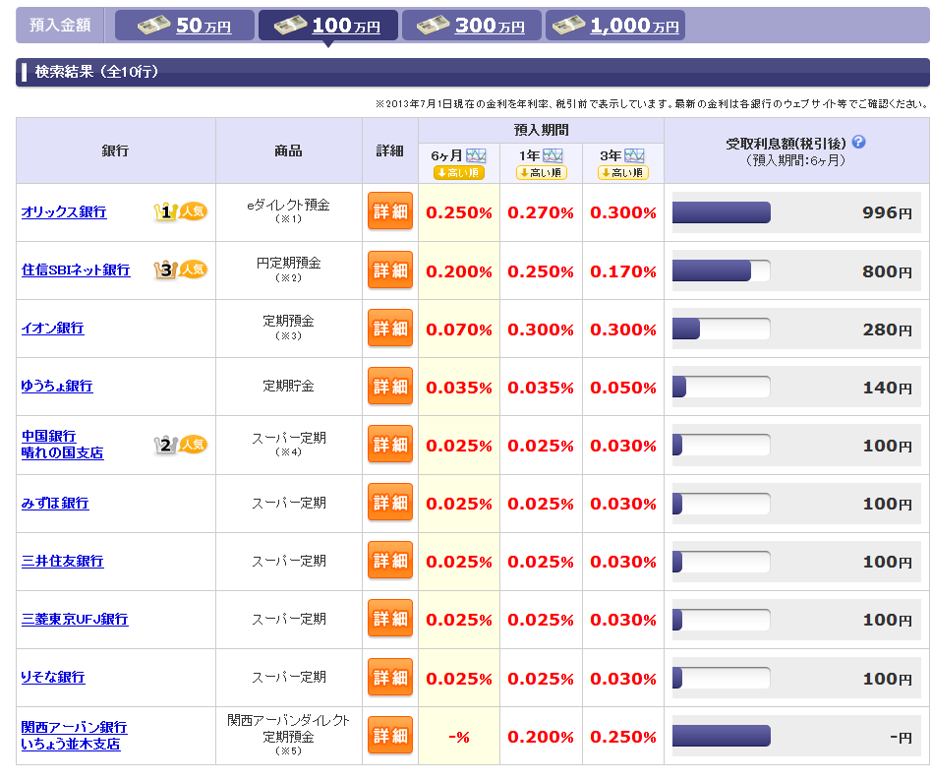Click the 預入金額 label
This screenshot has height=779, width=932.
click(60, 25)
